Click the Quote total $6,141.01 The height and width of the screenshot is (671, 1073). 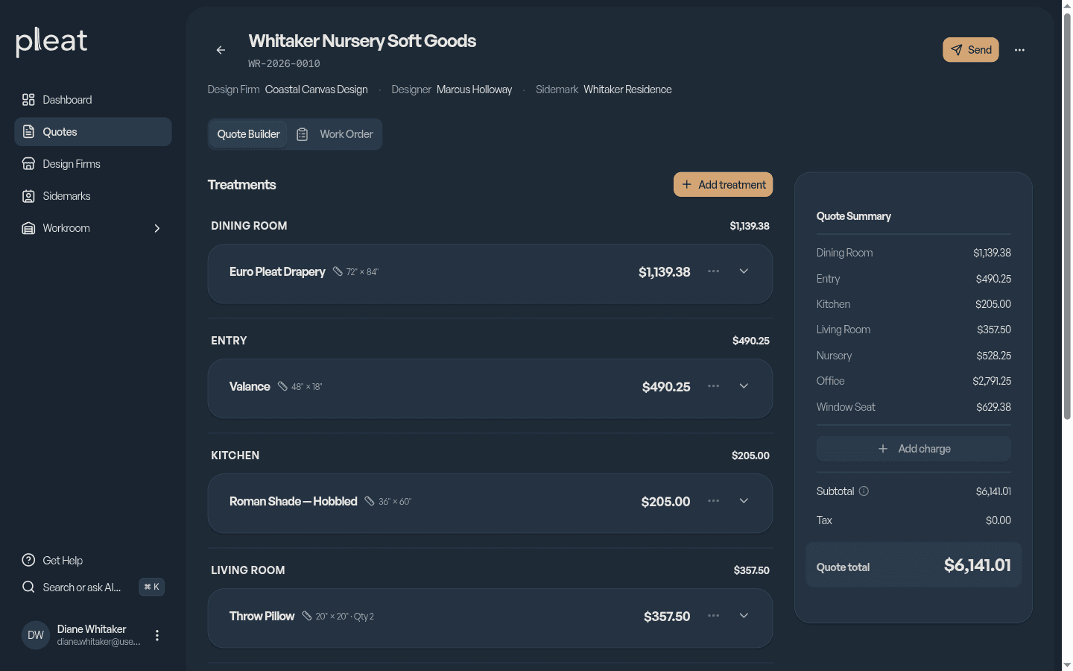click(978, 566)
